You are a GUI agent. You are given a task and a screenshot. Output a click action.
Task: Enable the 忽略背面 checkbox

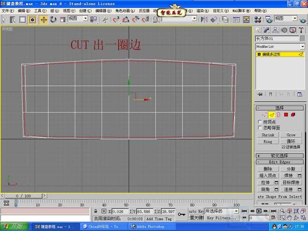coord(260,128)
